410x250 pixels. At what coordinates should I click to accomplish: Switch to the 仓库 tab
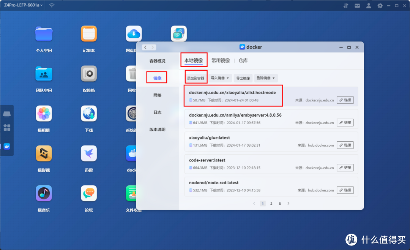pos(243,60)
